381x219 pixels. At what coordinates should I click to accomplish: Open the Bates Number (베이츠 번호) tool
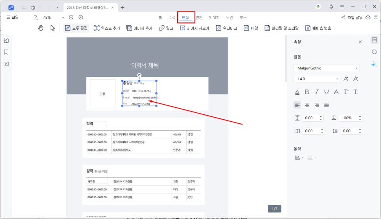318,28
